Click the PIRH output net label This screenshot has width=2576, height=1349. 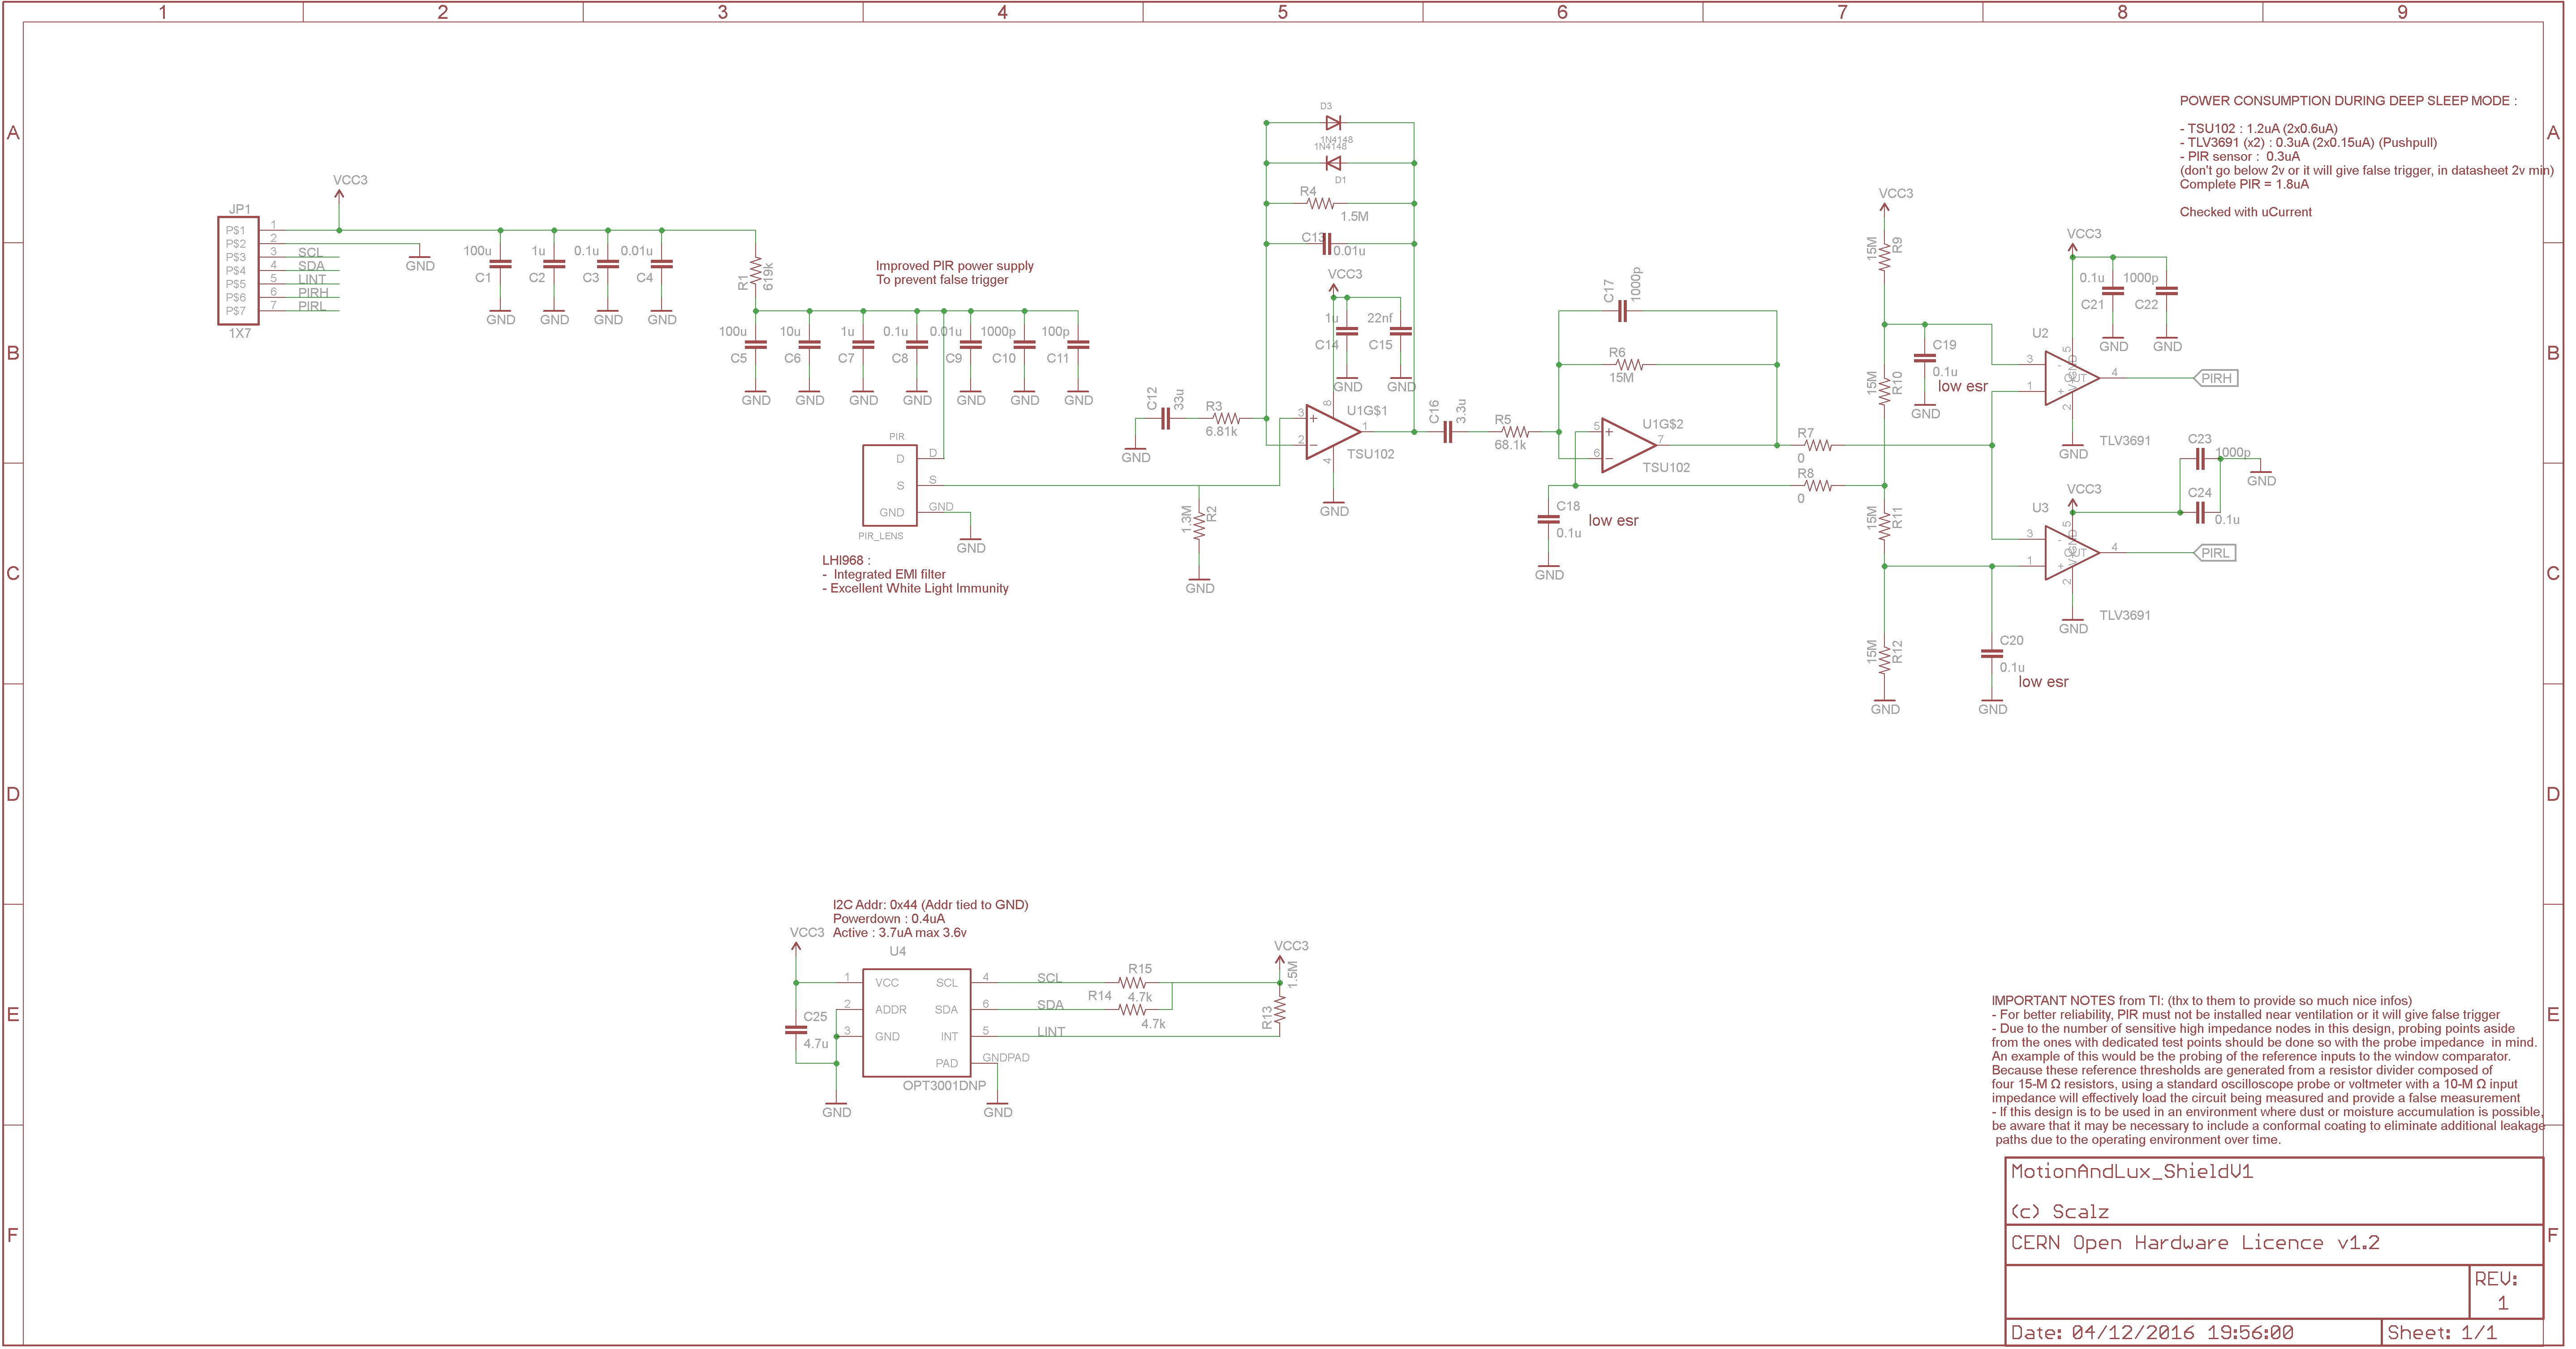(2215, 378)
